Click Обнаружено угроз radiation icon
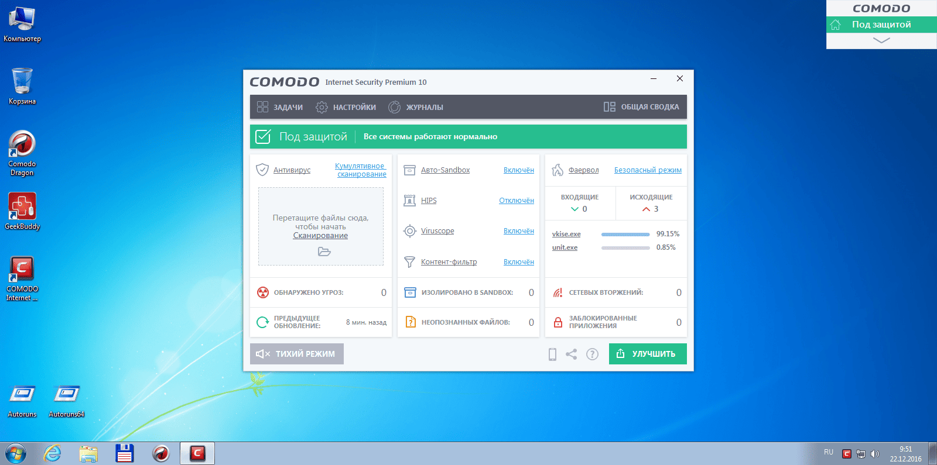The image size is (937, 465). click(263, 292)
